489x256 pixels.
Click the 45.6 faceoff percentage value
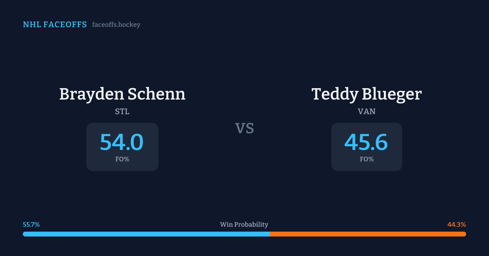tap(366, 142)
